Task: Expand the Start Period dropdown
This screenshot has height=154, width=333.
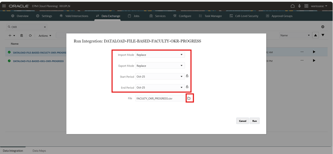Action: pyautogui.click(x=160, y=76)
